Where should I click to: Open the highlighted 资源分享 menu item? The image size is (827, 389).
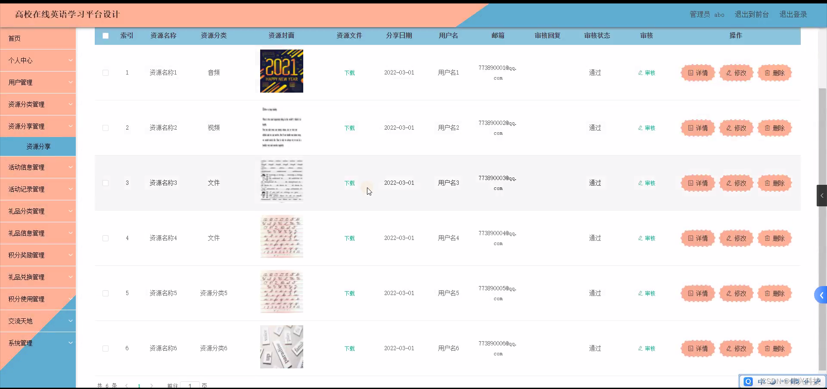(38, 146)
